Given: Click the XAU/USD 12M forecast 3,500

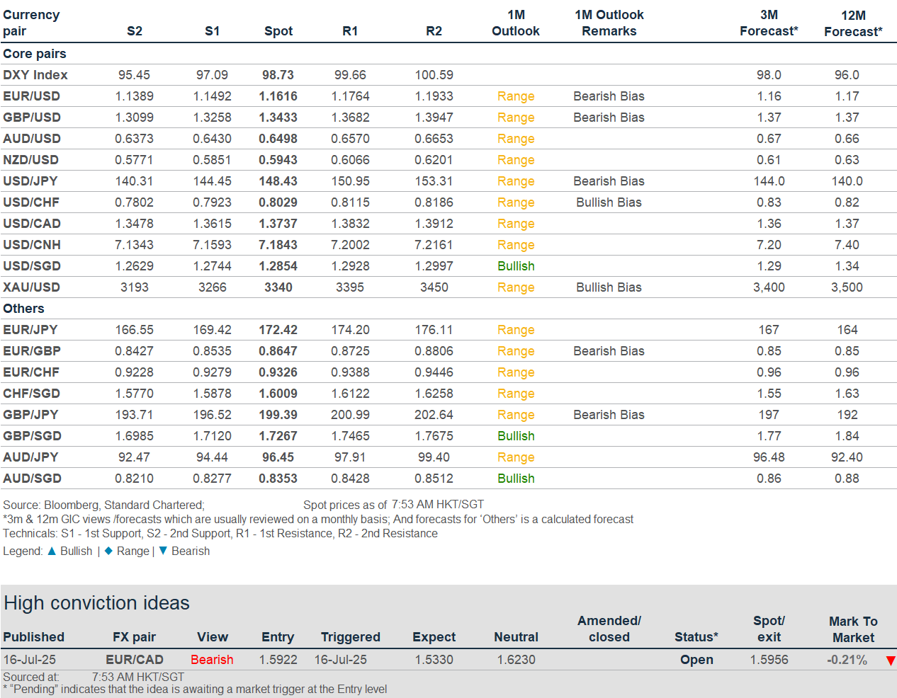Looking at the screenshot, I should click(x=847, y=287).
